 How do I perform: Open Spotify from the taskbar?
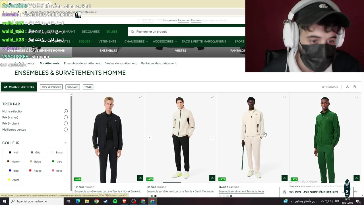(x=115, y=201)
